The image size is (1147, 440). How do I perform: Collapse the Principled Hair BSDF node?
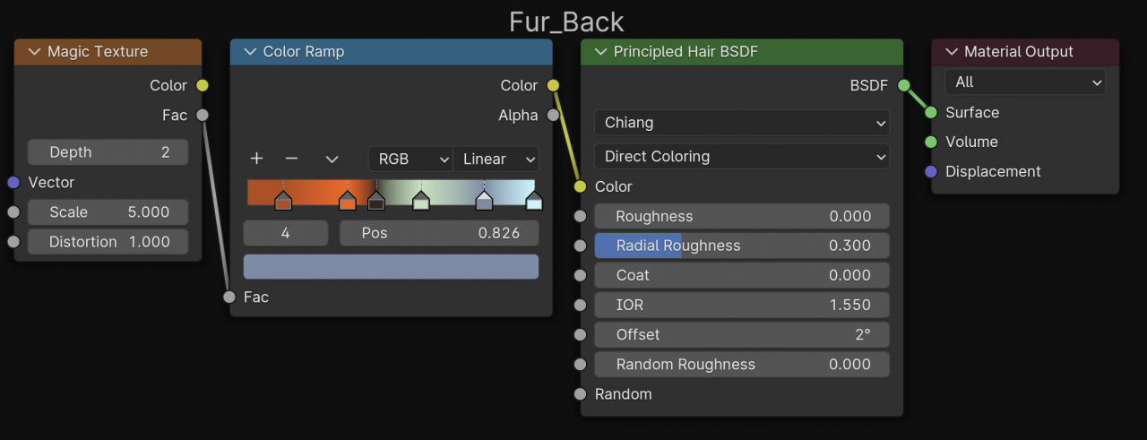(600, 52)
